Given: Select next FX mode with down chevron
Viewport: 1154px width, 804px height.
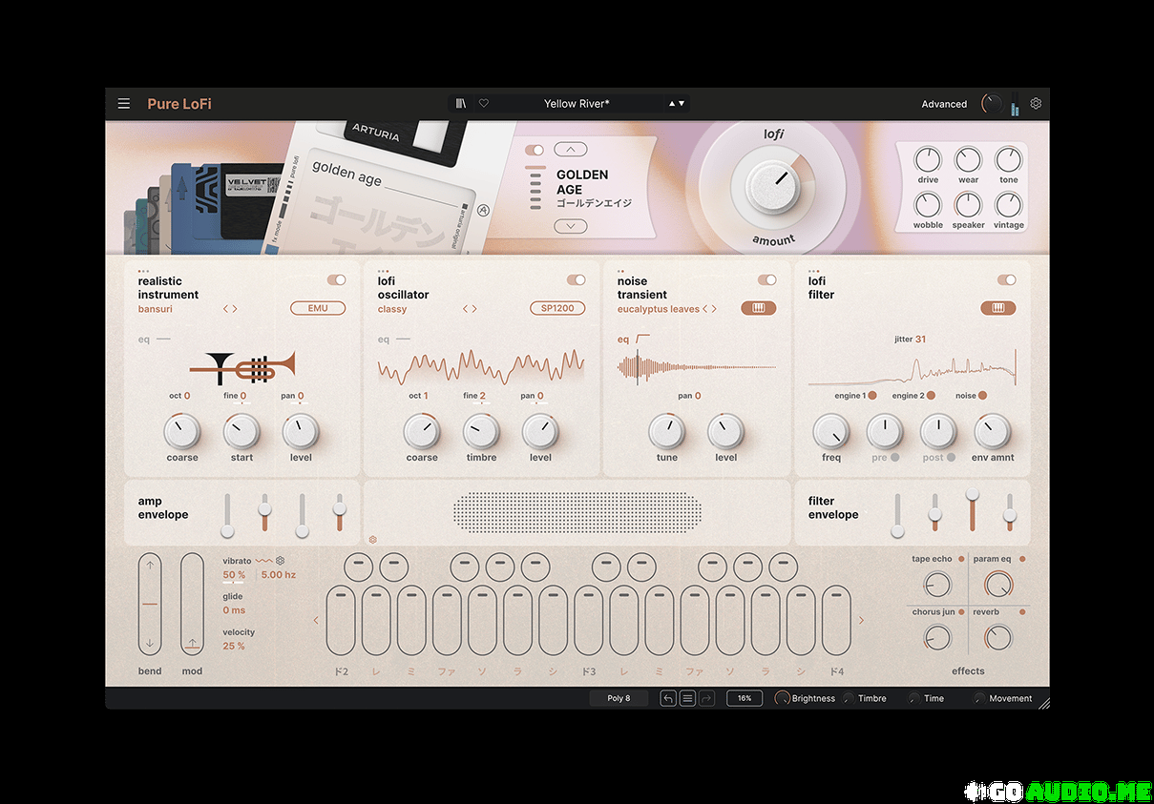Looking at the screenshot, I should tap(571, 226).
